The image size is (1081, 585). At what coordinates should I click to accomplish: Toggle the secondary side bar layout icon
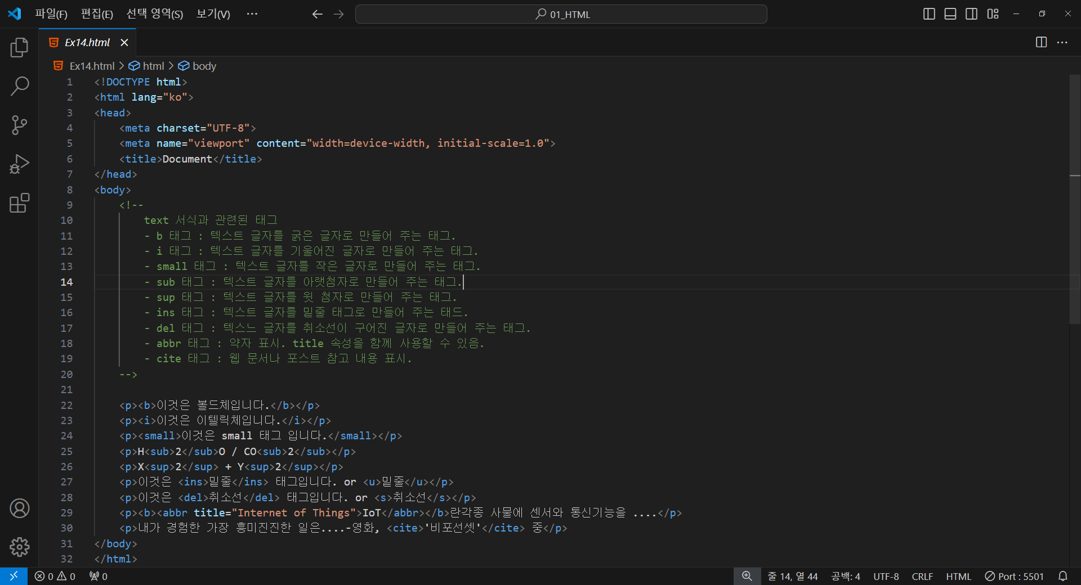[x=971, y=14]
